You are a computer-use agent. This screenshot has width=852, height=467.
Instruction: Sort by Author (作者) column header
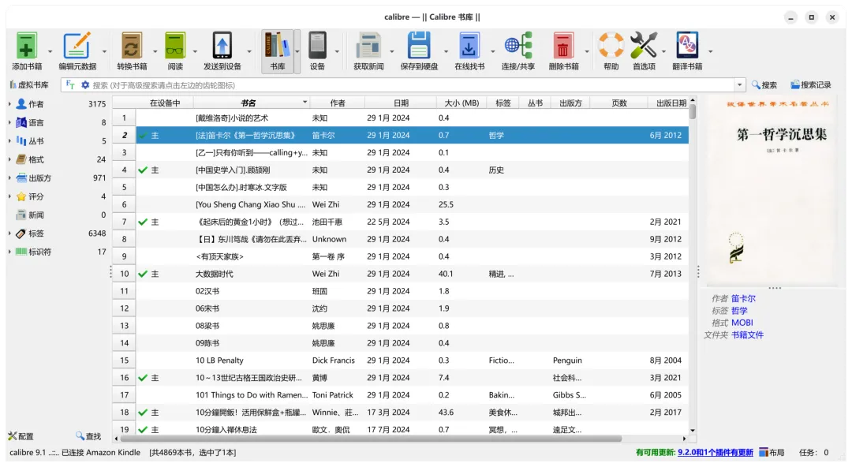tap(337, 103)
